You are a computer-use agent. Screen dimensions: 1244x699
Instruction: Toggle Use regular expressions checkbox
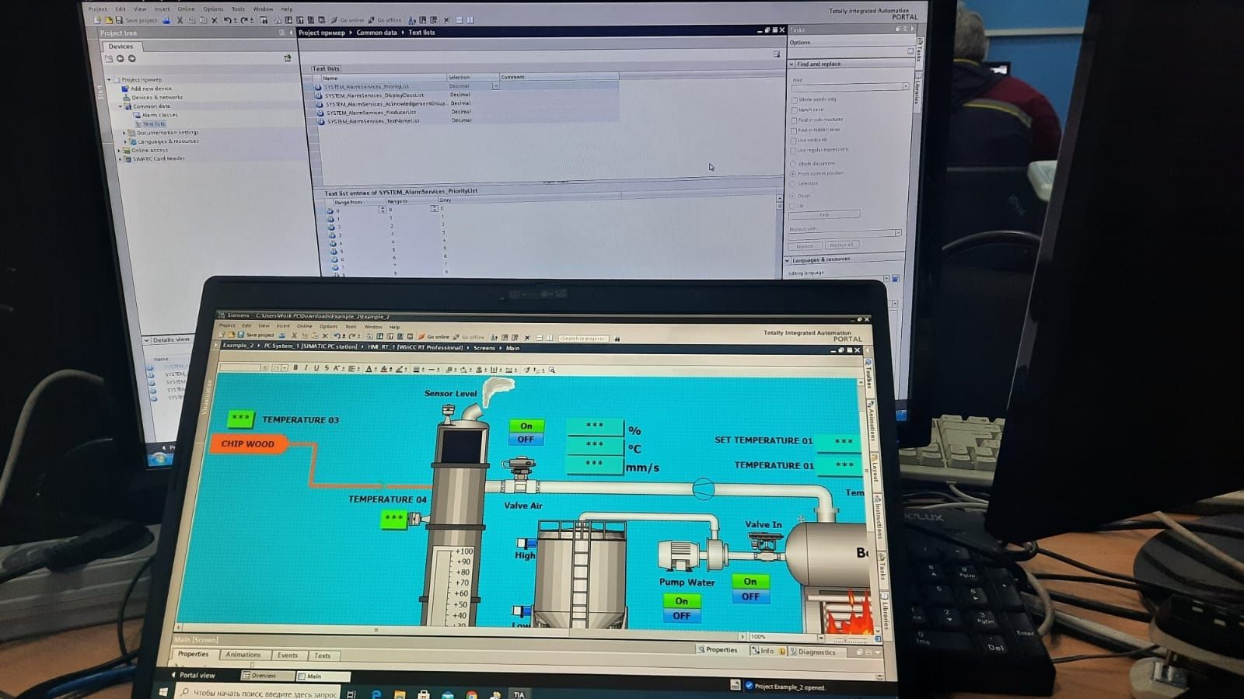pos(794,150)
